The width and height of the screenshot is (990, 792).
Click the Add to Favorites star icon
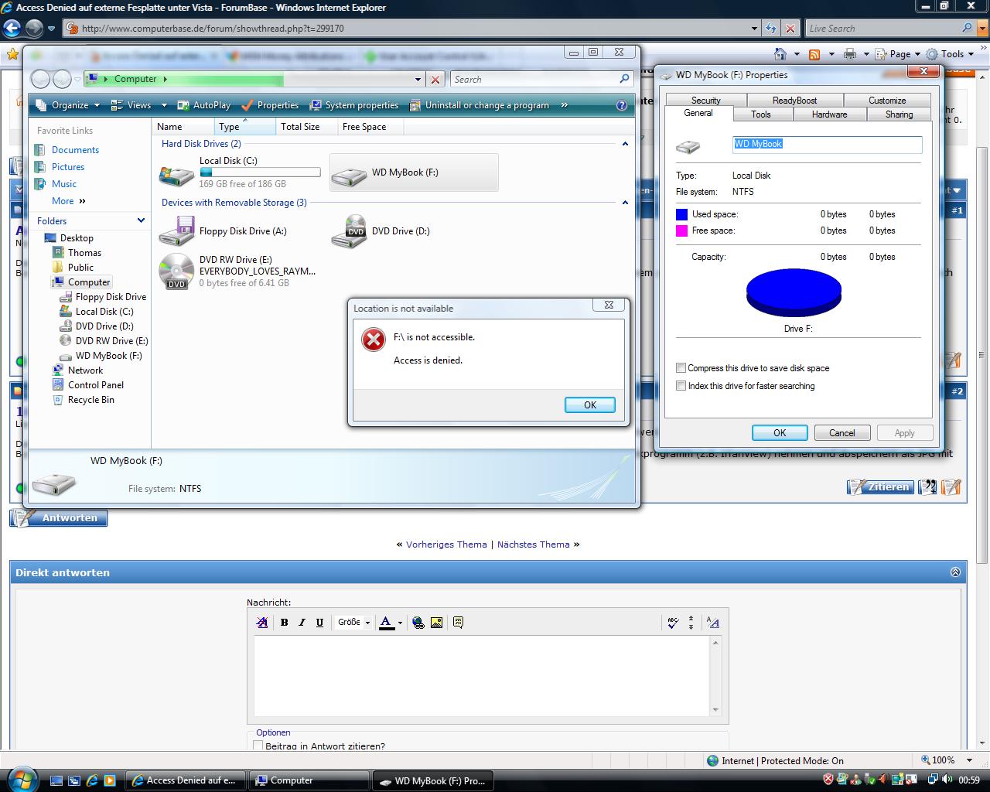(x=12, y=54)
